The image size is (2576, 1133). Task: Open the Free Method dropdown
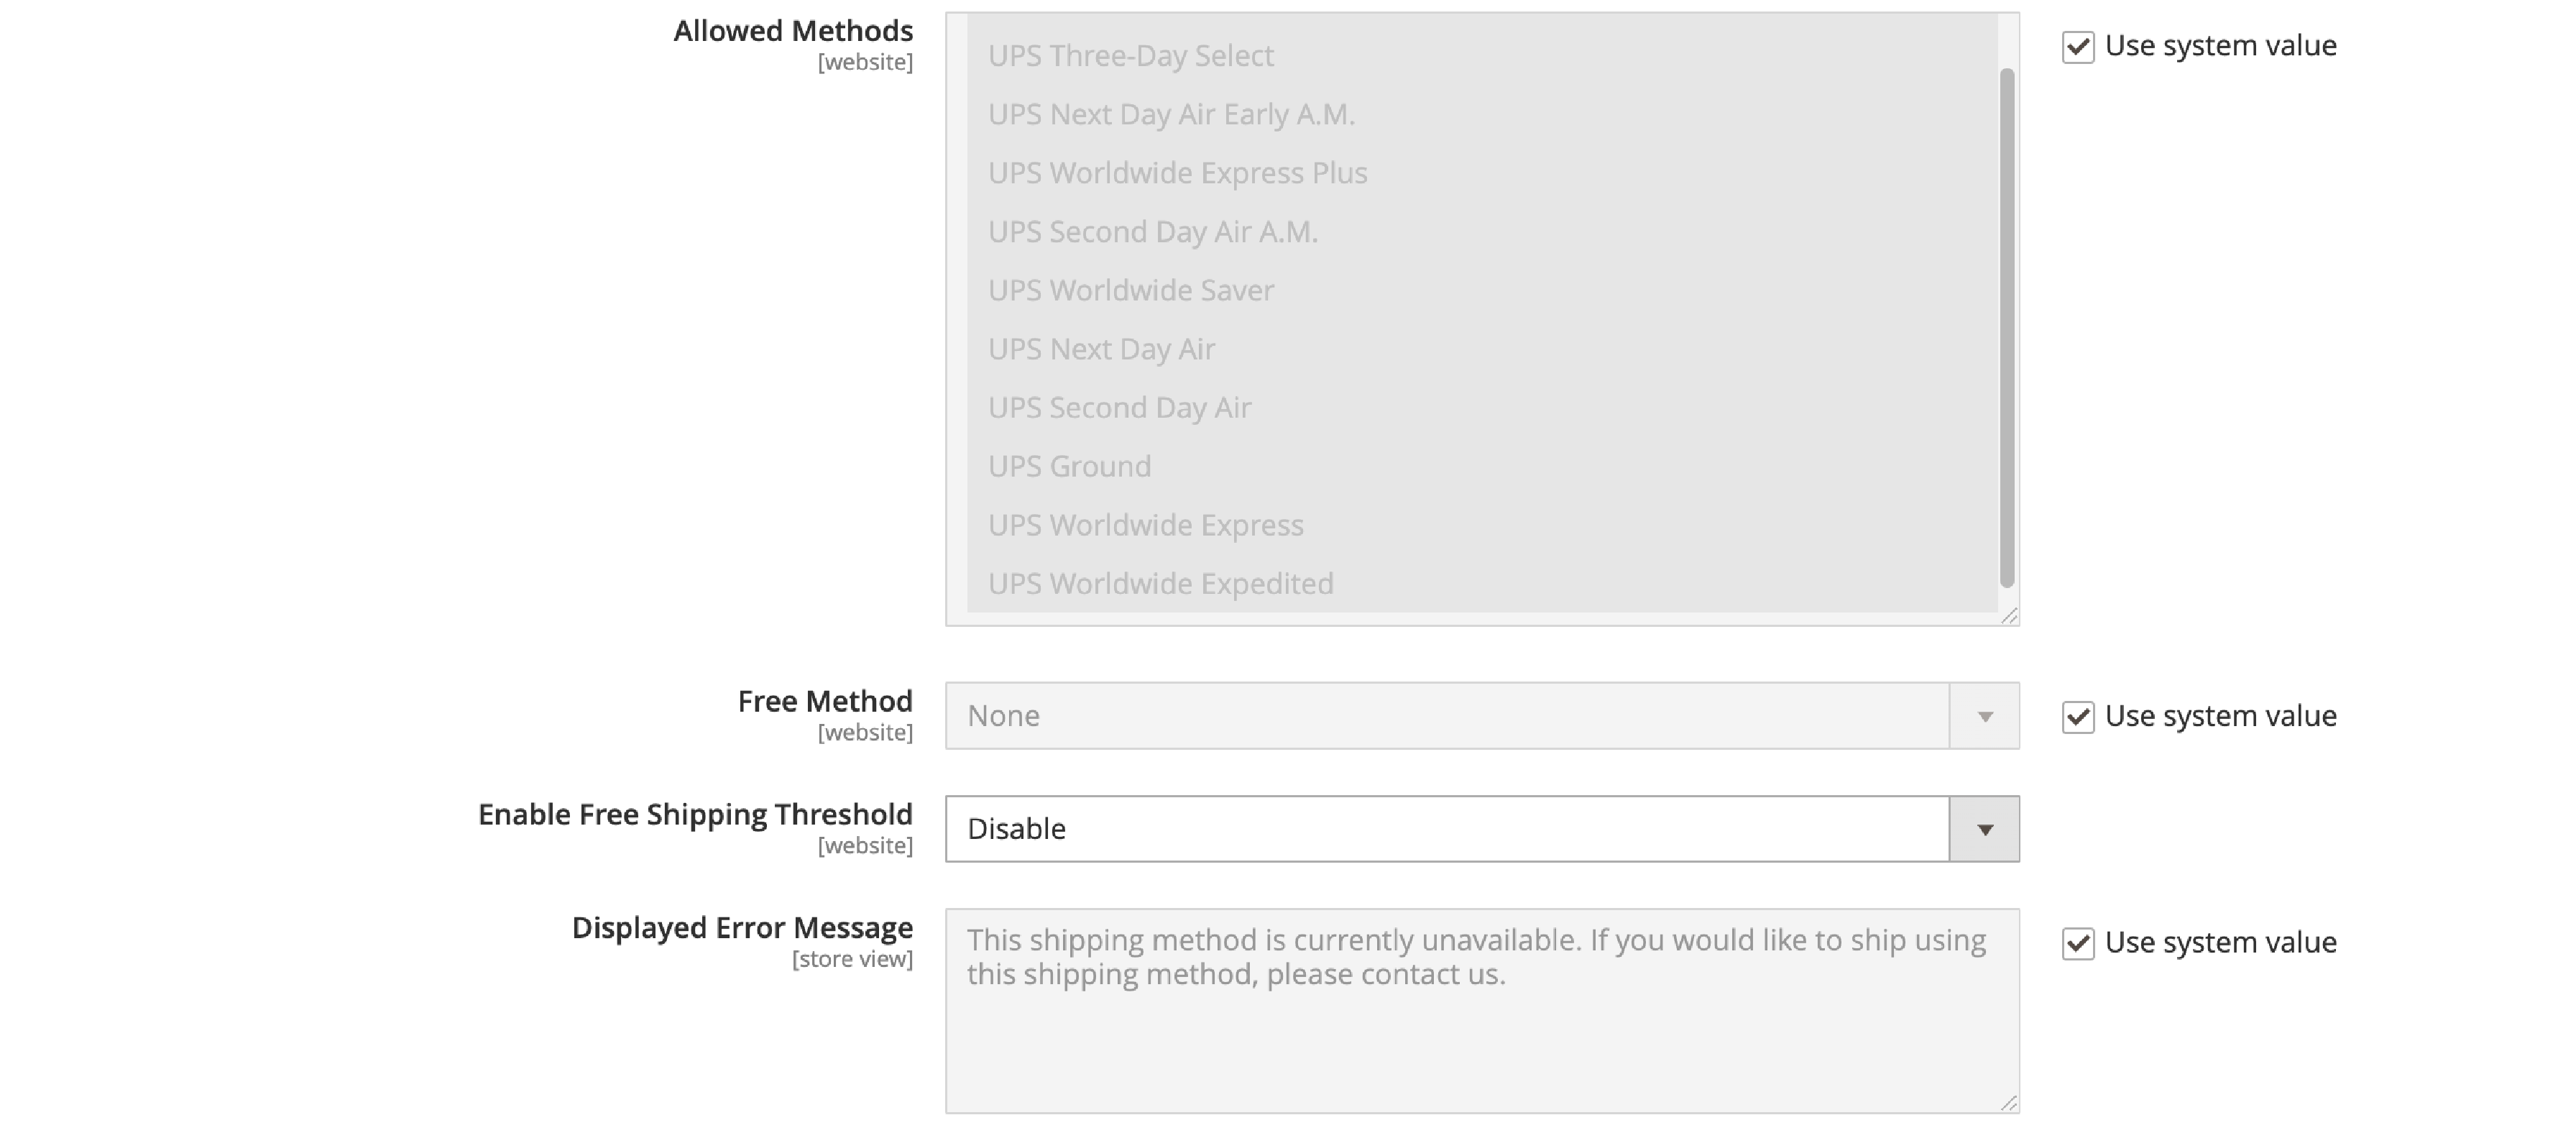(1482, 716)
